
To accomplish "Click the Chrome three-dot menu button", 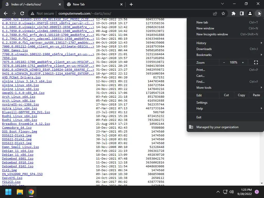I will 258,13.
